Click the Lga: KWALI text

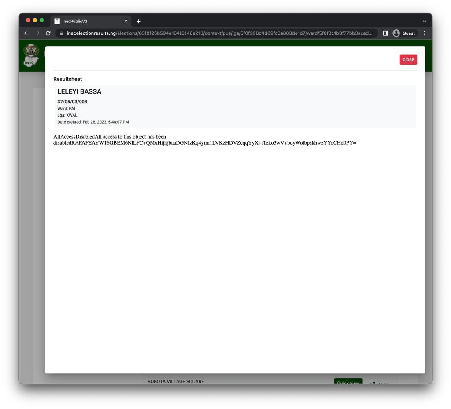[x=68, y=115]
